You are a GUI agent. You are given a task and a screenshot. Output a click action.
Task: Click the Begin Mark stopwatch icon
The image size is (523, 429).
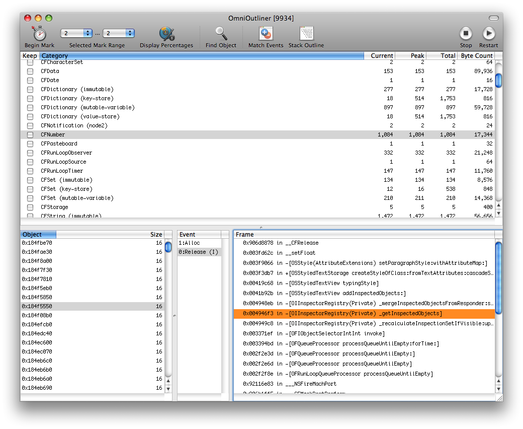tap(39, 33)
